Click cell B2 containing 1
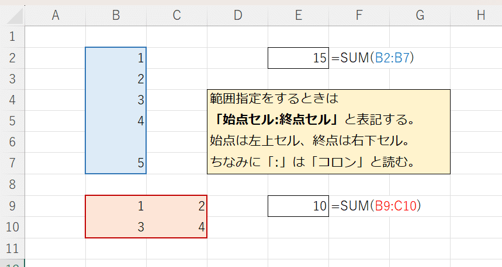 pyautogui.click(x=116, y=58)
